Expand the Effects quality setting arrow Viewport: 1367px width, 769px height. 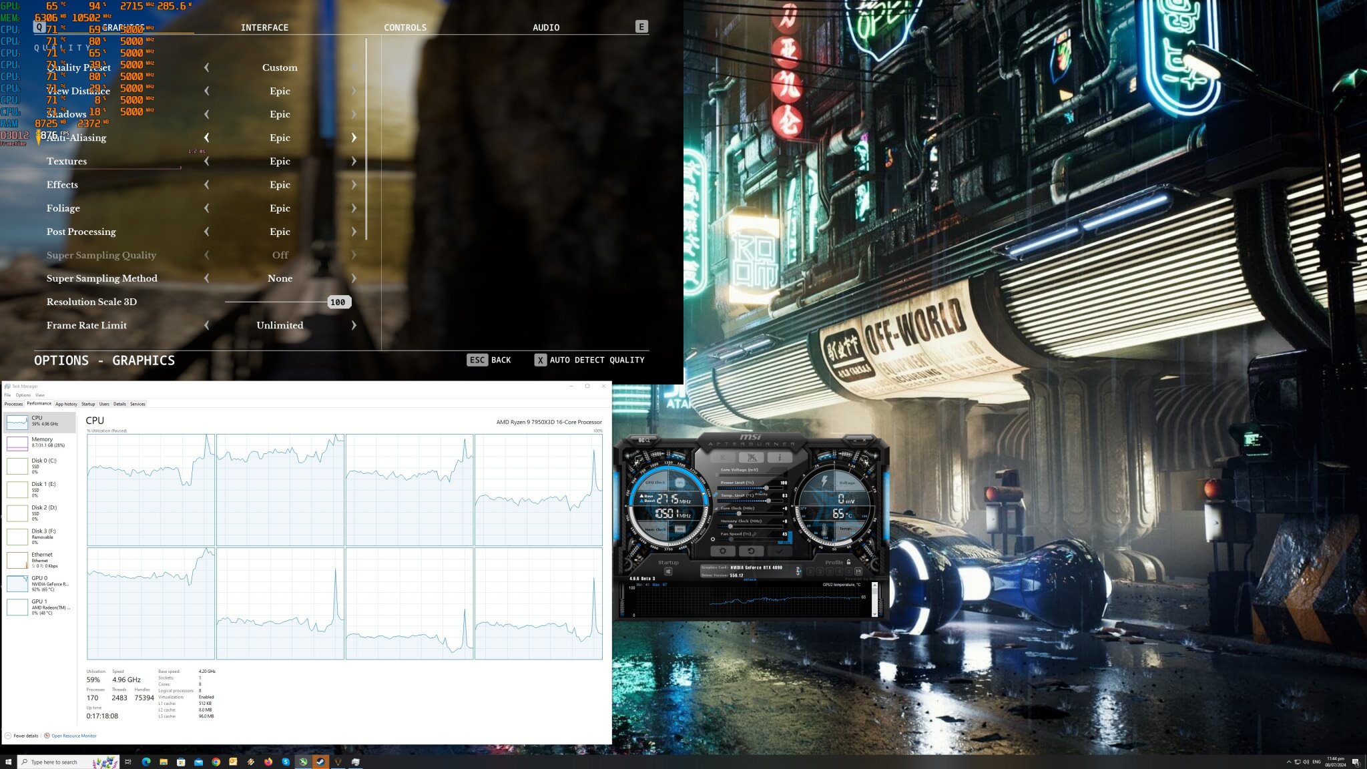(354, 184)
